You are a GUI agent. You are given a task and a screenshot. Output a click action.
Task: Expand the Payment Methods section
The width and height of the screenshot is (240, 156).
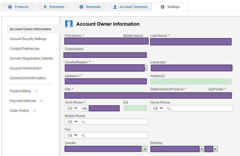(x=26, y=101)
